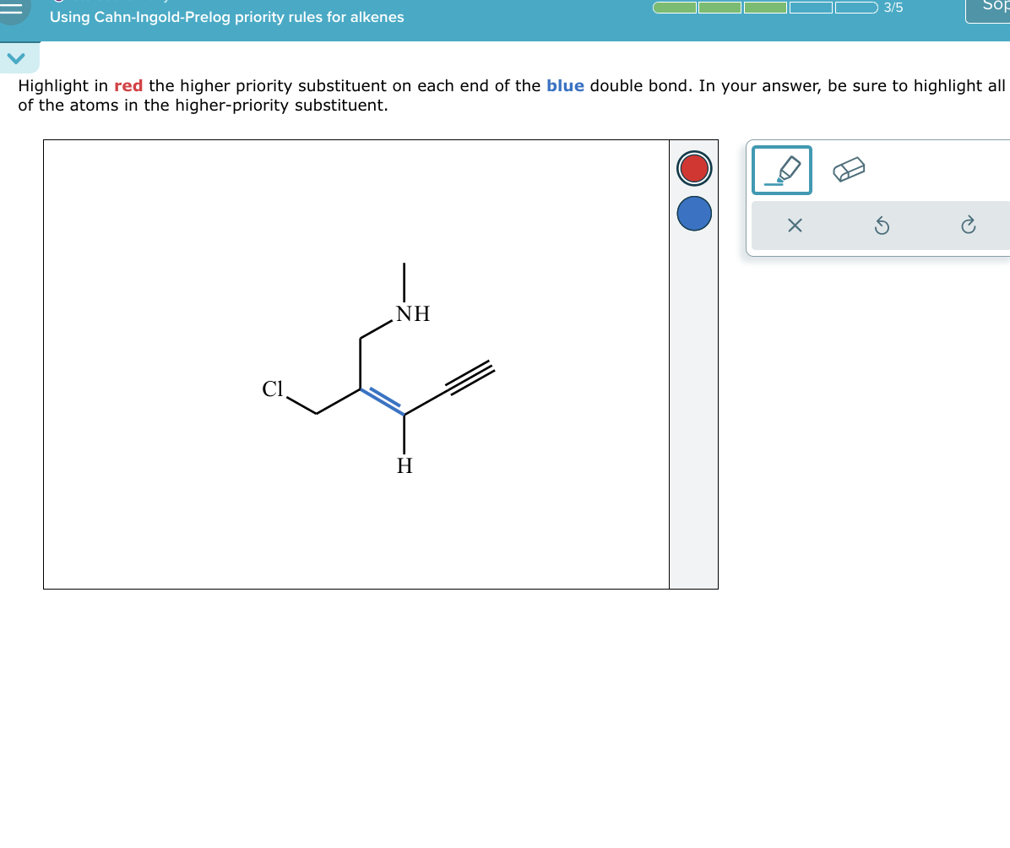
Task: Select the blue highlight color circle
Action: [693, 214]
